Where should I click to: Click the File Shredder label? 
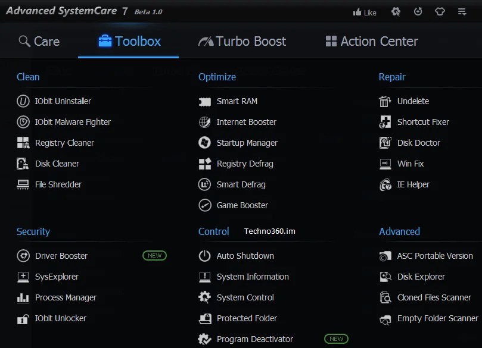point(58,184)
